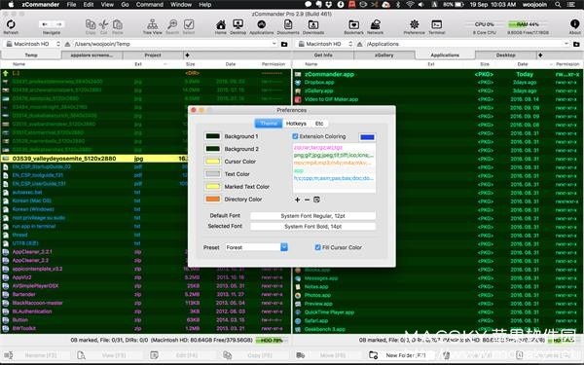Select the Theme preferences tab

(269, 124)
